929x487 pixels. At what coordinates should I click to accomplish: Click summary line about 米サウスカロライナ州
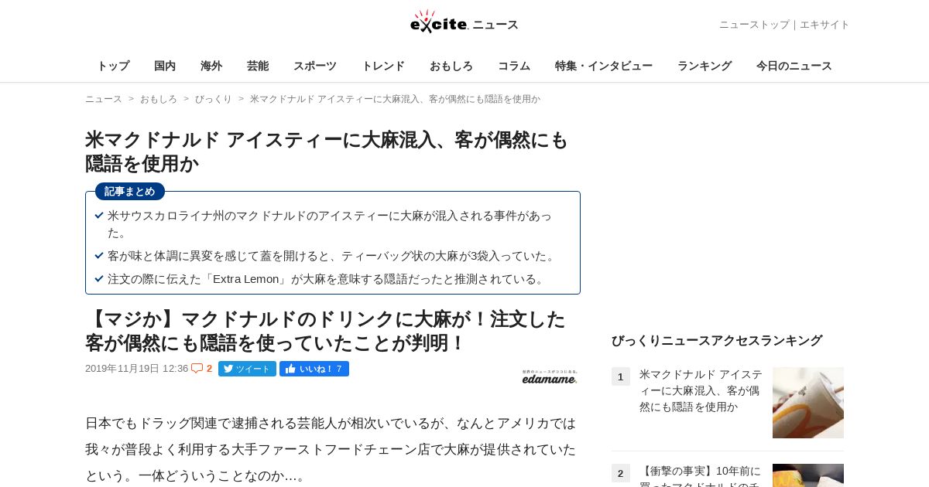[330, 224]
